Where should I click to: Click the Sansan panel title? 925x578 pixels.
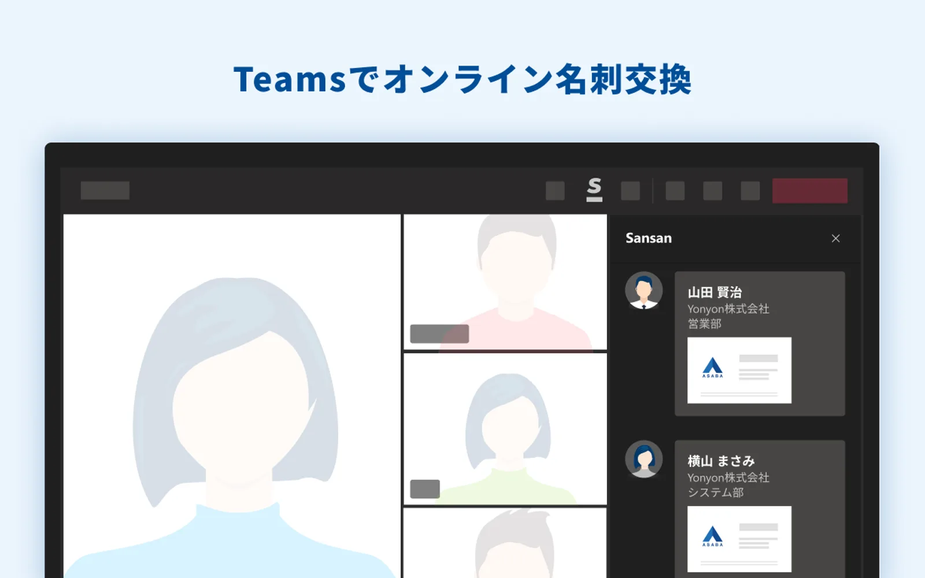(x=649, y=238)
